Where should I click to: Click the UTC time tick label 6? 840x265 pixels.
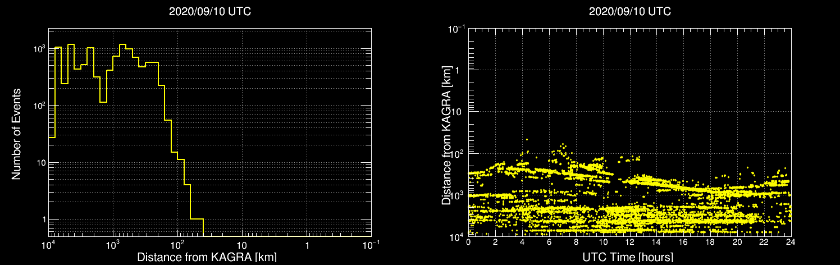pyautogui.click(x=549, y=242)
